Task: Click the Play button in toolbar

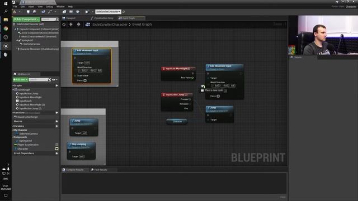Action: pyautogui.click(x=87, y=12)
